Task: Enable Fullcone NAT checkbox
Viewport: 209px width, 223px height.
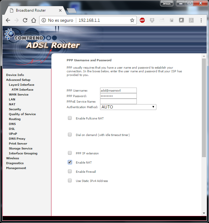Action: click(70, 118)
